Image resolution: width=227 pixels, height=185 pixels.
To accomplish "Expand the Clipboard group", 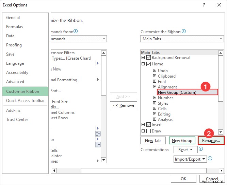I will point(155,76).
